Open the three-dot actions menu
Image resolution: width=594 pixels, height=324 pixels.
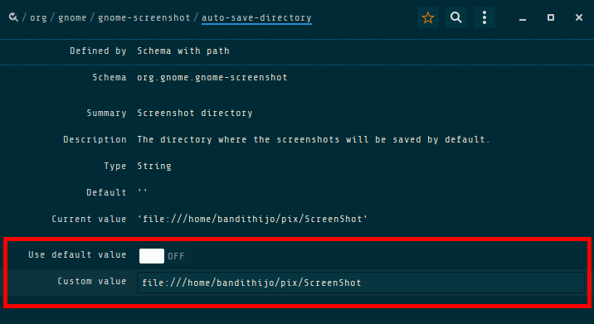tap(484, 17)
